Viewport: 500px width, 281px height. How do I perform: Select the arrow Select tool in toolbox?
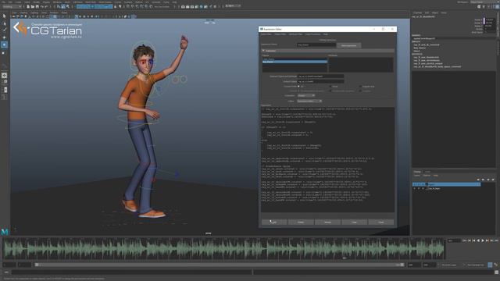tap(4, 16)
